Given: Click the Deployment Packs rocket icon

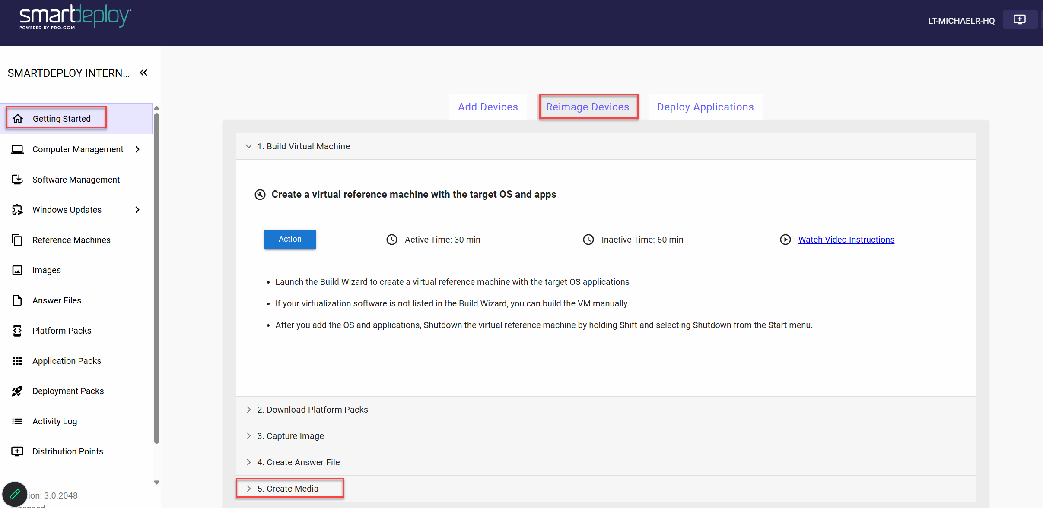Looking at the screenshot, I should point(17,391).
